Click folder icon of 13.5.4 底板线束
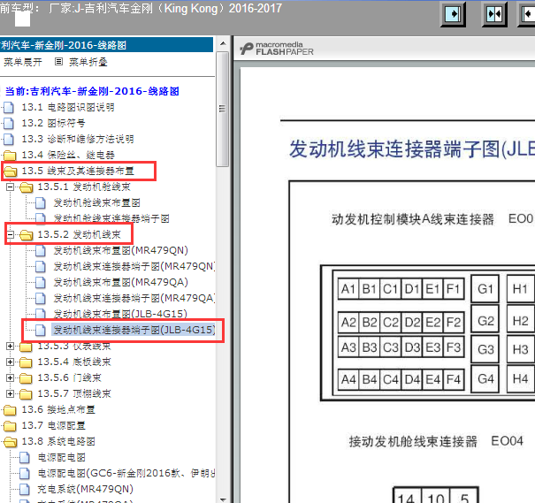535x503 pixels. coord(26,362)
